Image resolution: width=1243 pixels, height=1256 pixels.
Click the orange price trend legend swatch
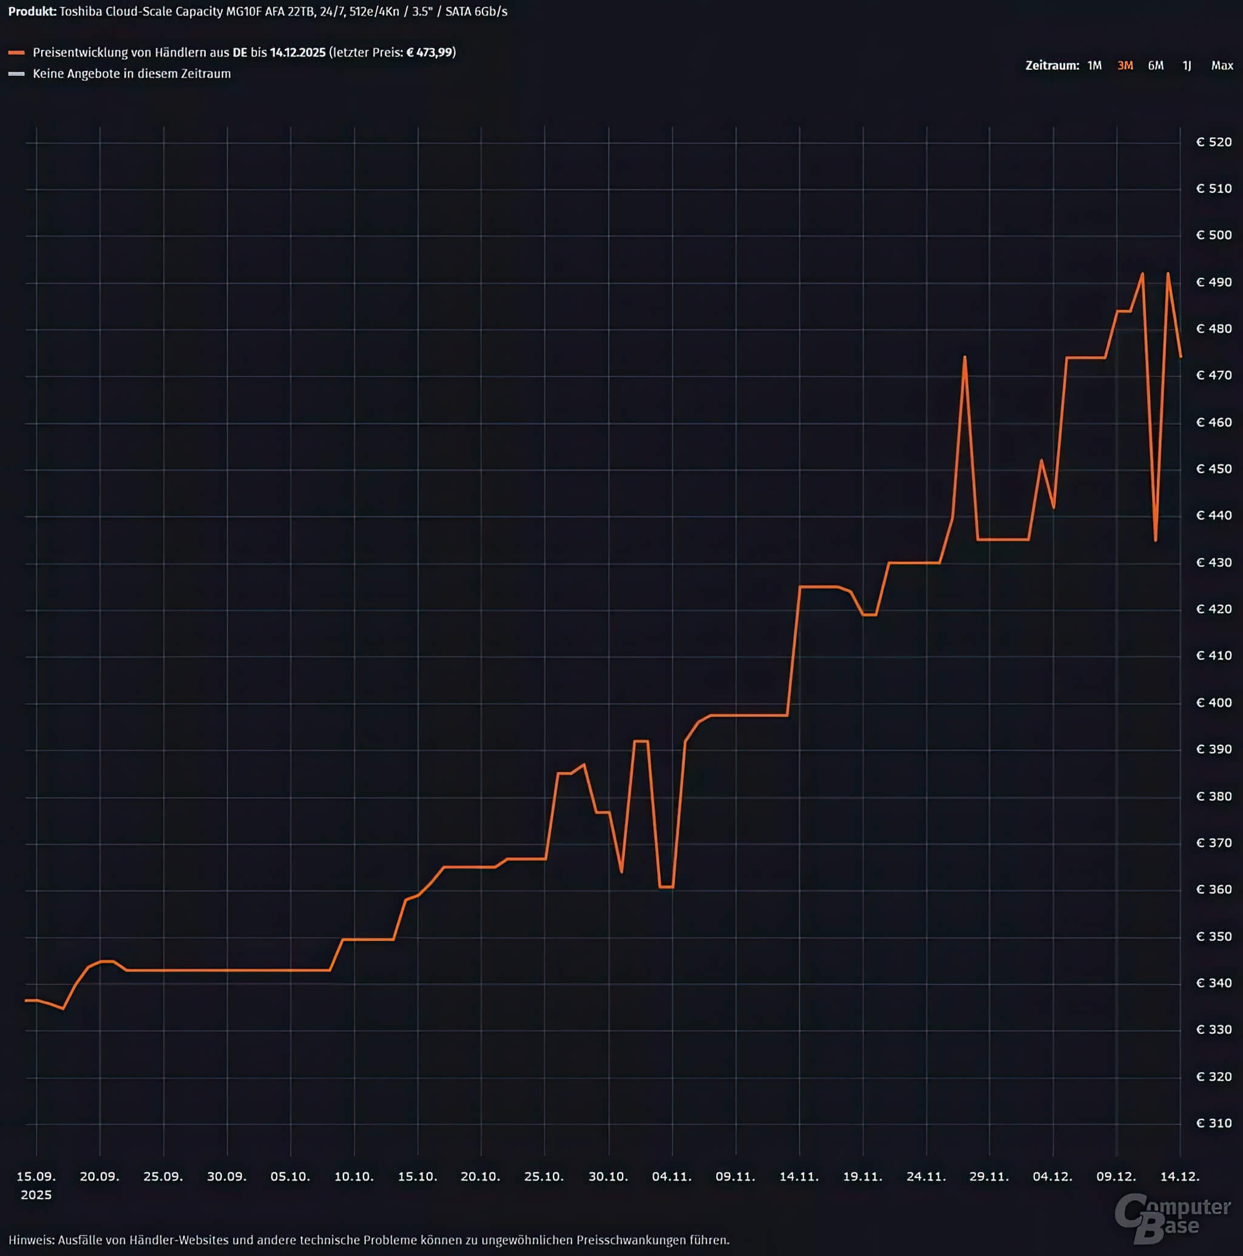tap(16, 53)
